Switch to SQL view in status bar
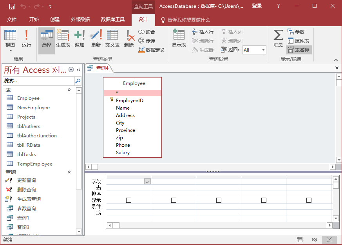342x245 pixels. pyautogui.click(x=315, y=240)
